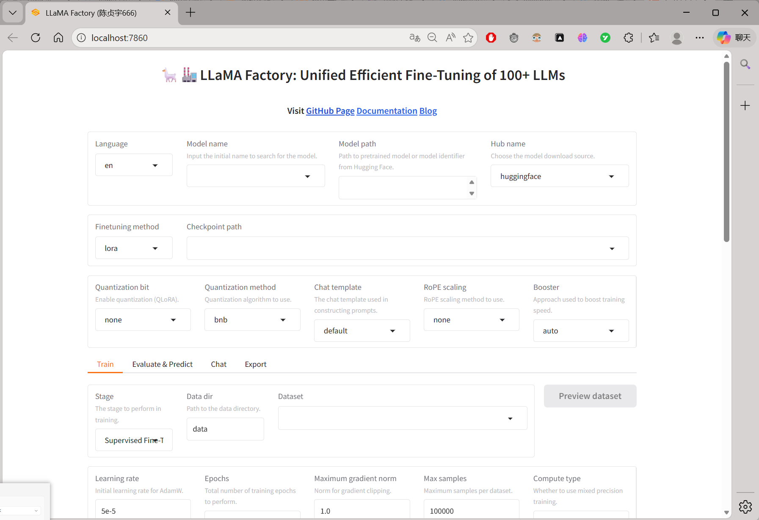759x520 pixels.
Task: Add sidebar app with plus icon
Action: (745, 105)
